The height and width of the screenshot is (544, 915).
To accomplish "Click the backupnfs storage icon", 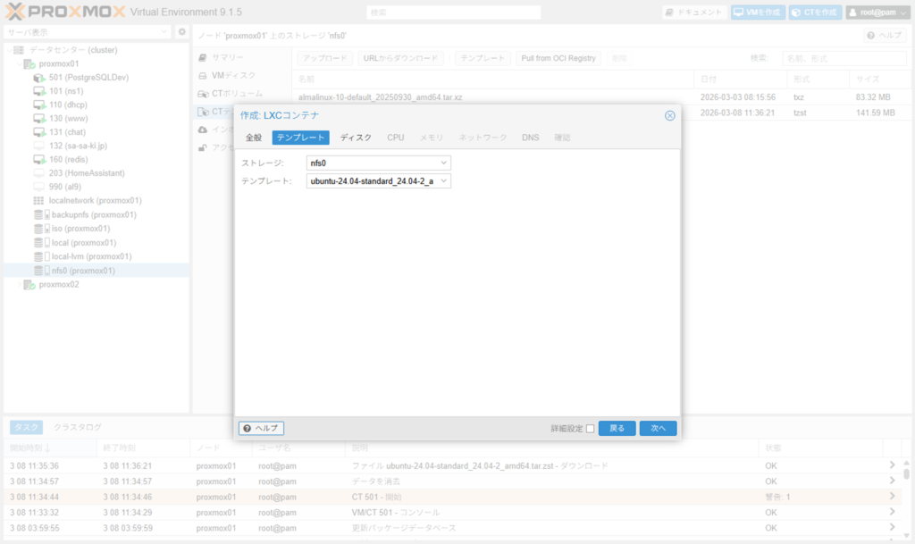I will click(39, 215).
